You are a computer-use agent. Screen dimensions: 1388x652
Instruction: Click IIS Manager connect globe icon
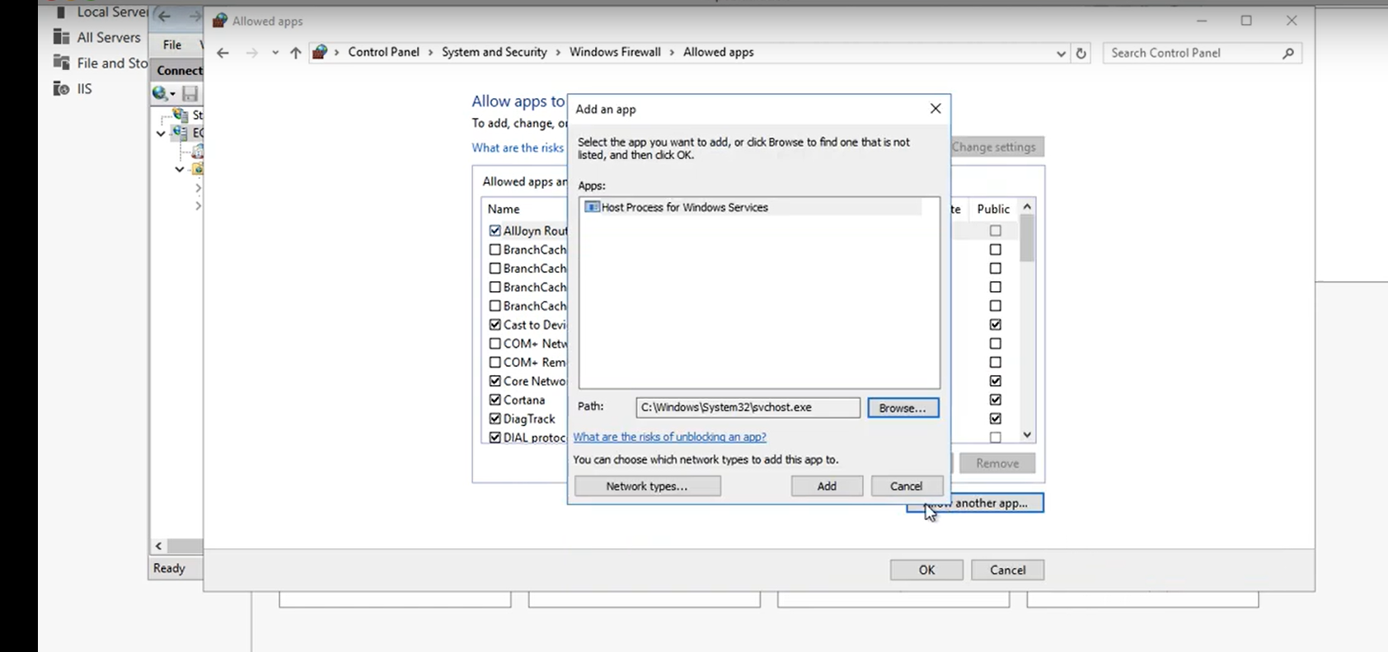coord(160,93)
